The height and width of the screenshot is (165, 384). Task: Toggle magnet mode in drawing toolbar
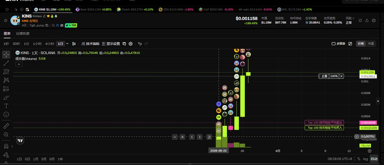(x=6, y=146)
